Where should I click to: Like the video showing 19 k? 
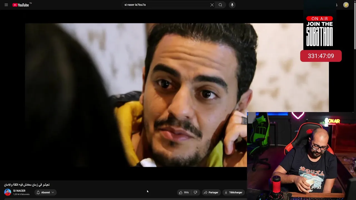184,192
